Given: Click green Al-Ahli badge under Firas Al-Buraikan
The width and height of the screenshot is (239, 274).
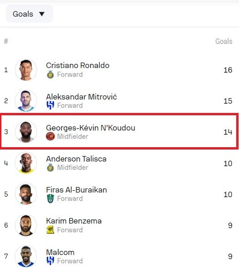Looking at the screenshot, I should tap(50, 199).
